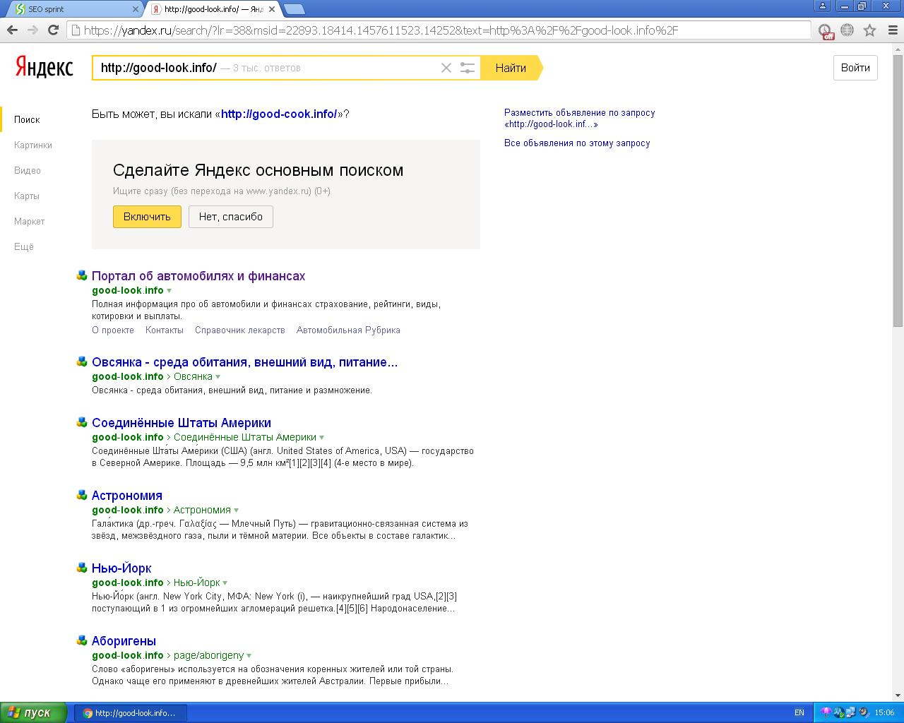Image resolution: width=904 pixels, height=723 pixels.
Task: Open advanced search settings sliders icon
Action: click(x=468, y=68)
